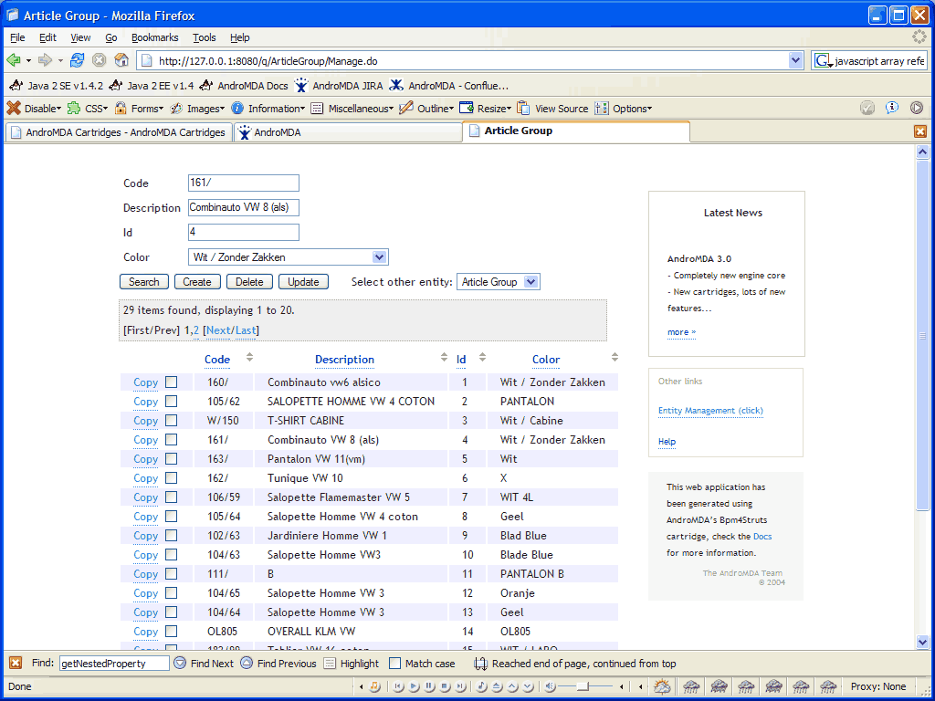935x701 pixels.
Task: Open the Color dropdown showing Wit / Zonder Zakken
Action: [x=289, y=257]
